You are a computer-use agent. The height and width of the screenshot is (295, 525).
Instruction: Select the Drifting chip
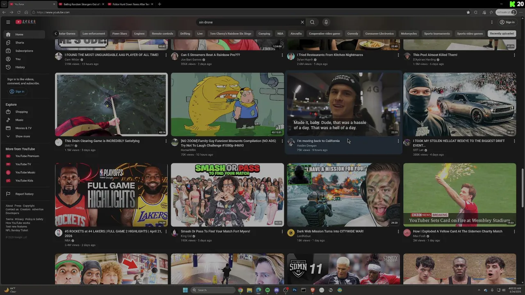(x=185, y=34)
